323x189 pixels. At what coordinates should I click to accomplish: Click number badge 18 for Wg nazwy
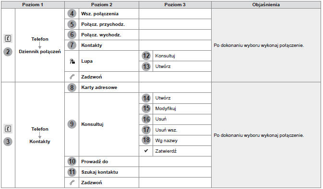tap(146, 140)
